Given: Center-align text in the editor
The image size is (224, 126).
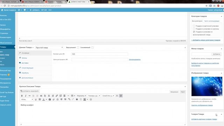Looking at the screenshot, I should click(49, 96).
